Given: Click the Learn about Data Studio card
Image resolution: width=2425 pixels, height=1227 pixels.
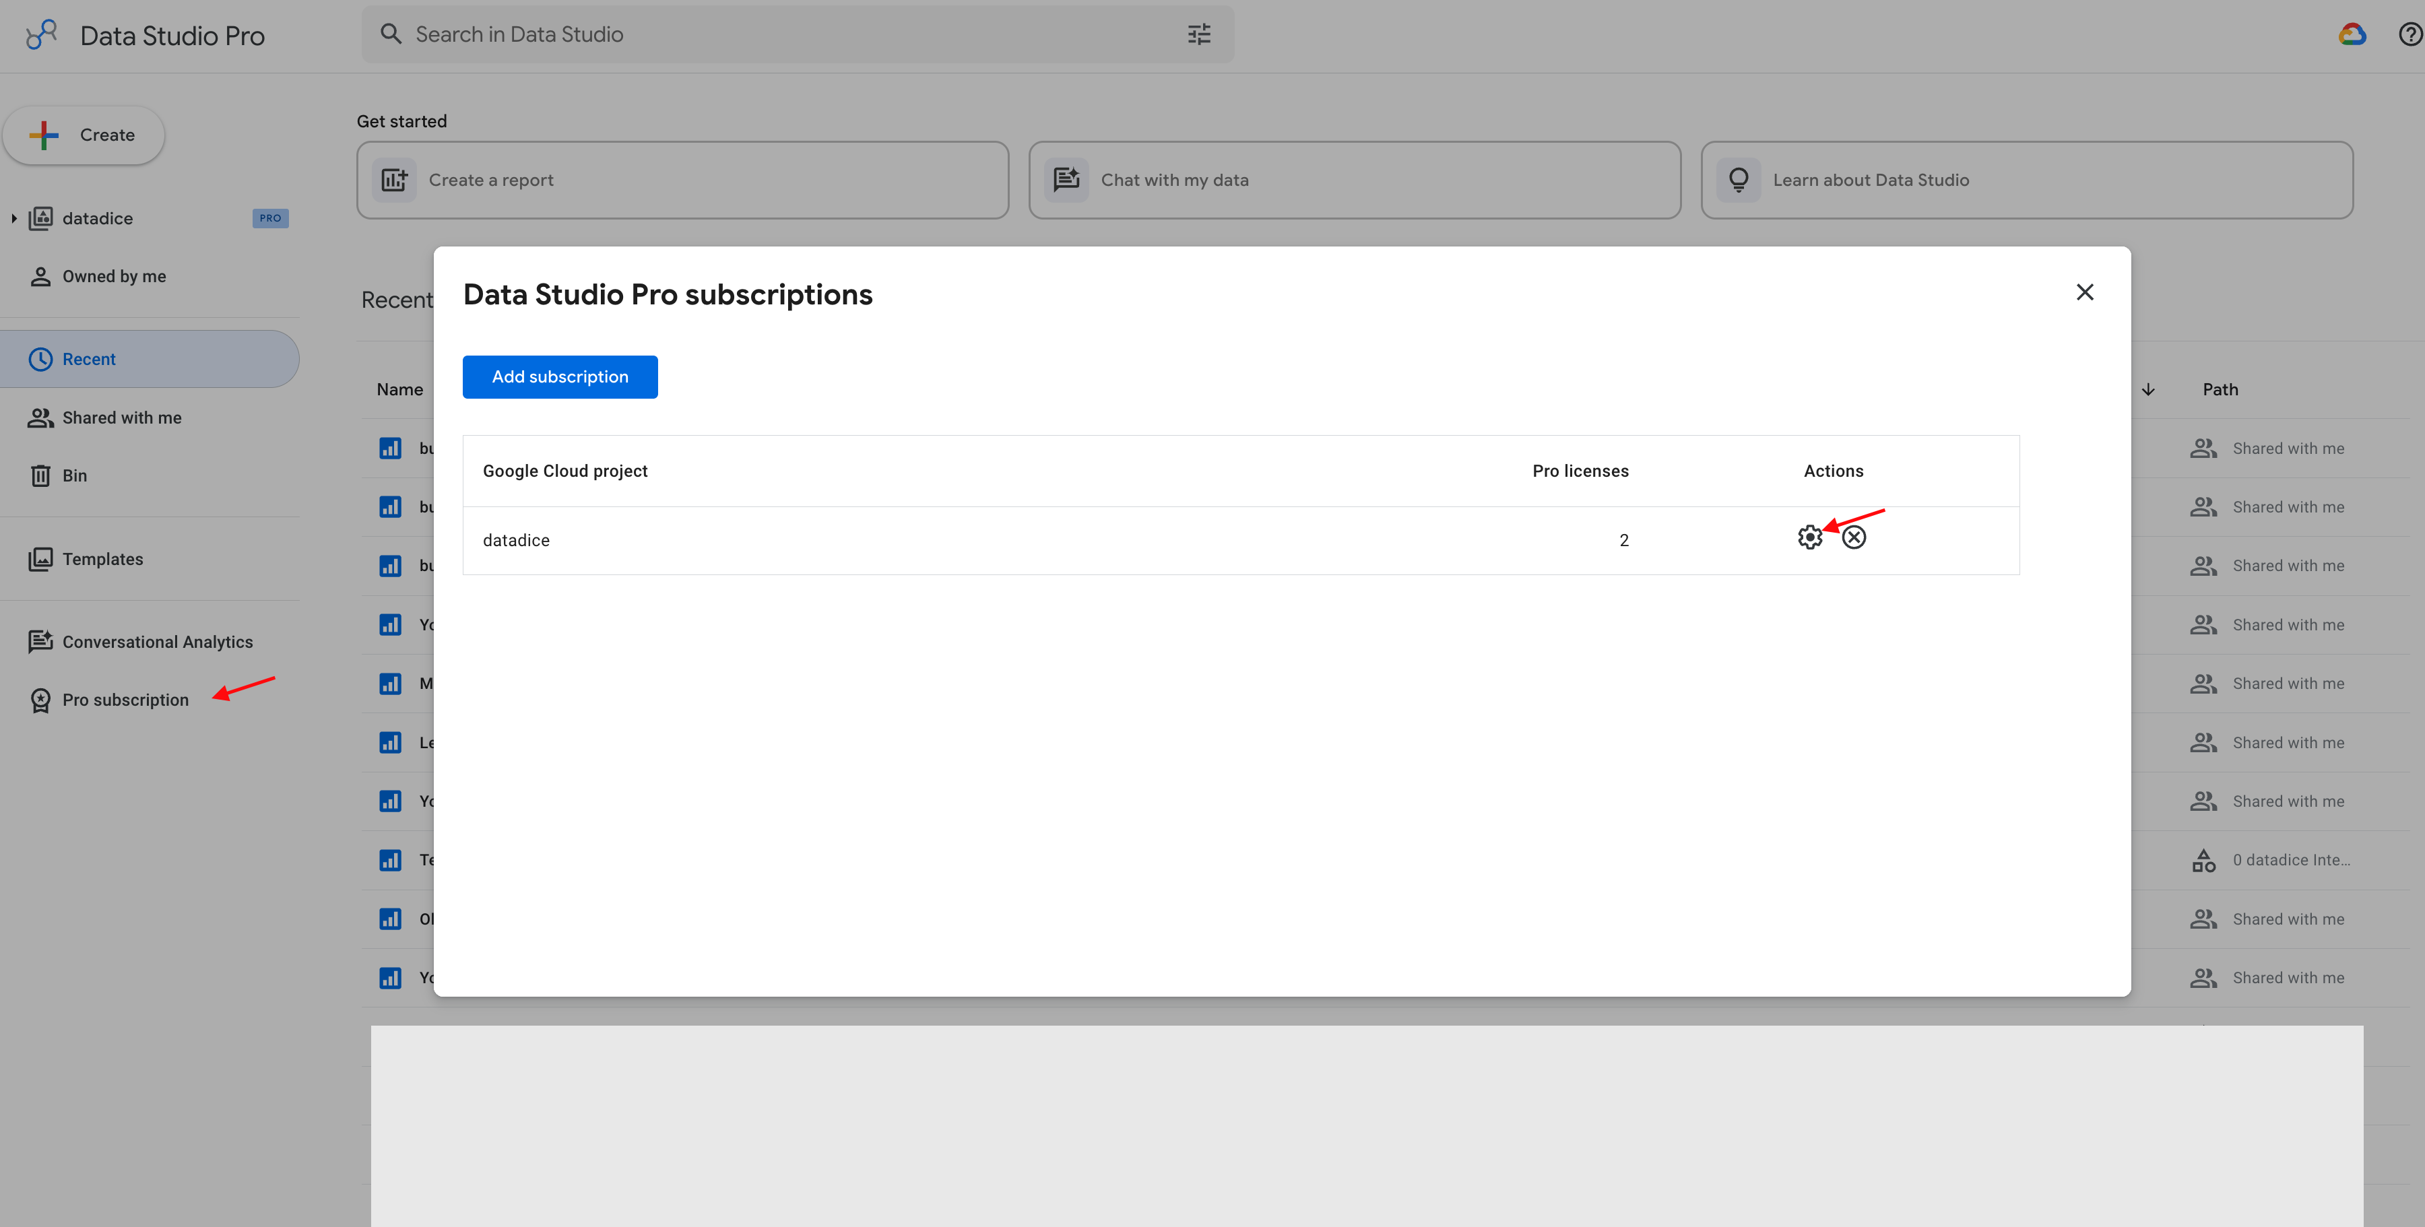Looking at the screenshot, I should tap(2027, 180).
